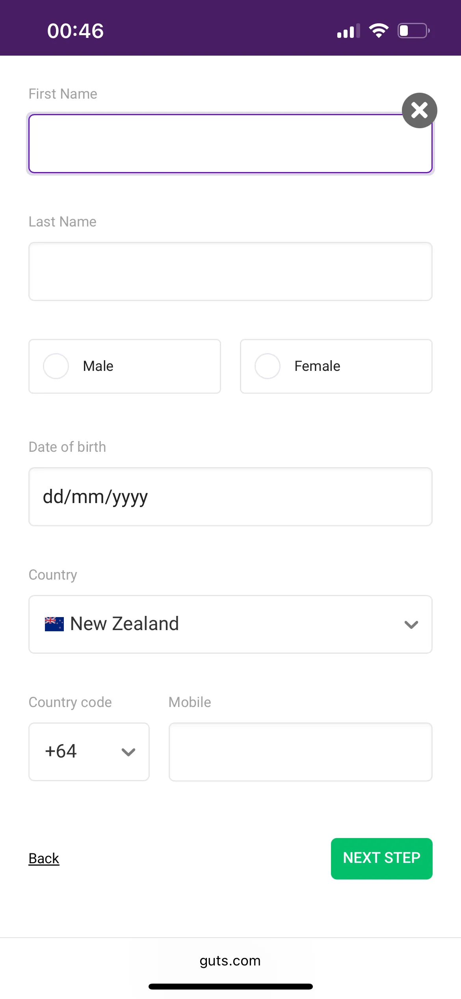The width and height of the screenshot is (461, 999).
Task: Tap the Date of birth field
Action: point(230,497)
